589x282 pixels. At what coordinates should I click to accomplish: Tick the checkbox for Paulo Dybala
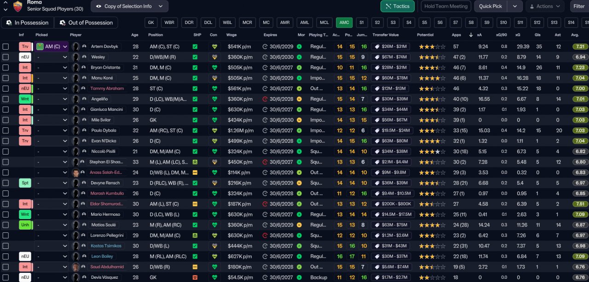(6, 131)
